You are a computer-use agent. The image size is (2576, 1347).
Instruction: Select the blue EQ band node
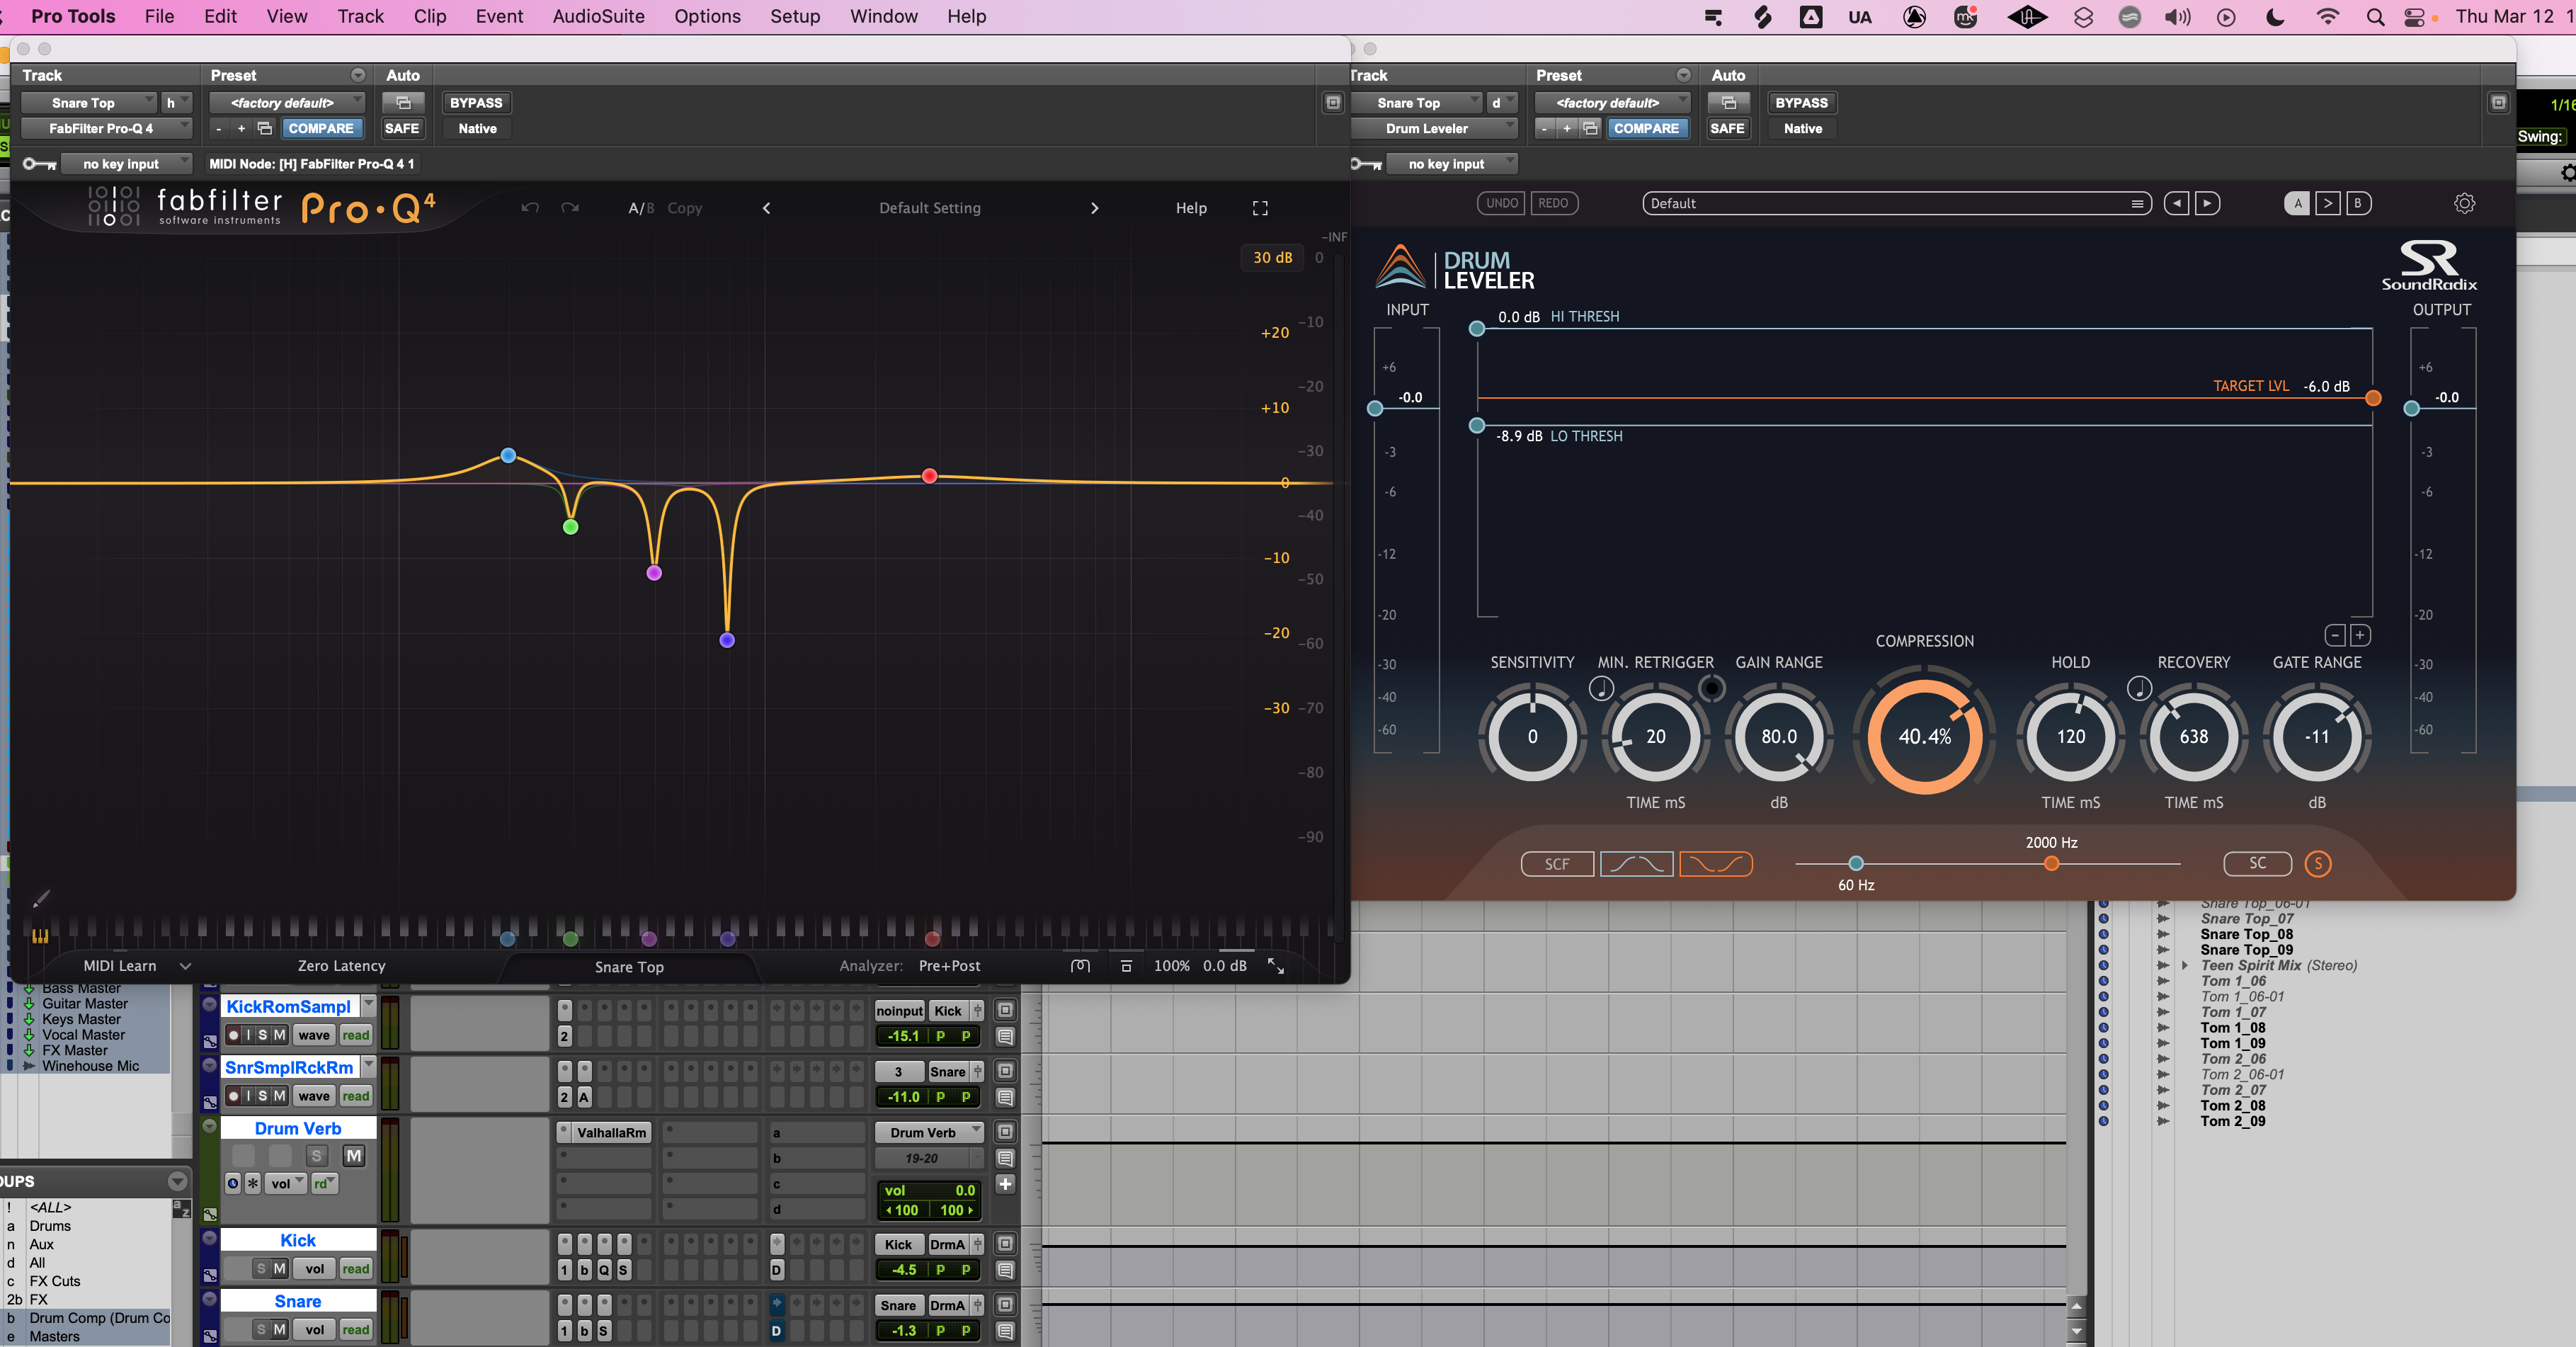pos(508,455)
